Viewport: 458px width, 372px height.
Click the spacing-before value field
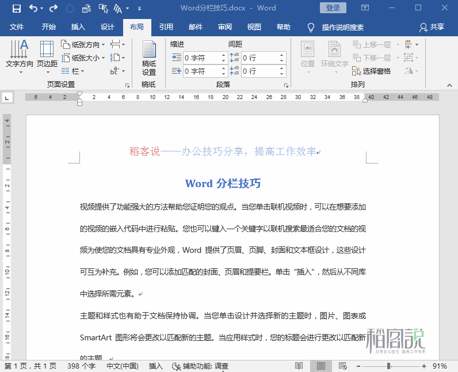click(260, 58)
